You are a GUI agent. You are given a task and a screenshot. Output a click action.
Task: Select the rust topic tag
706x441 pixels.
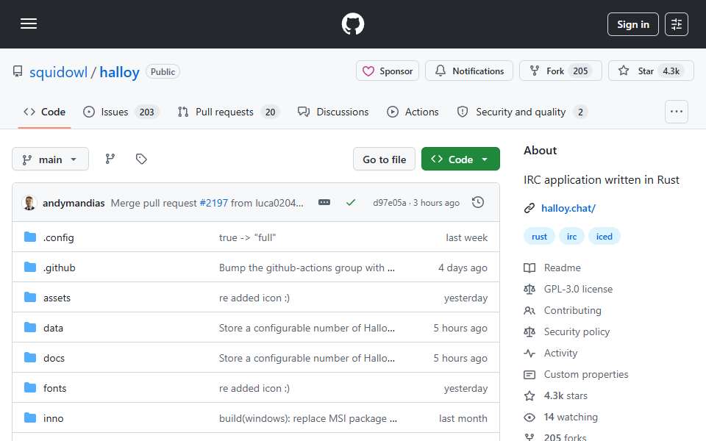(x=539, y=236)
